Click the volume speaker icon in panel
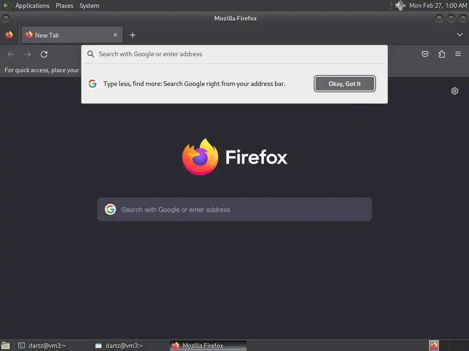The width and height of the screenshot is (469, 351). tap(400, 5)
